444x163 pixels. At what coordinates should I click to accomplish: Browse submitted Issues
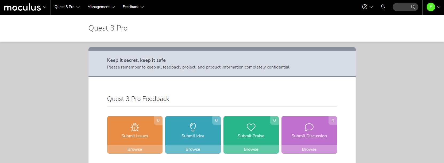135,149
